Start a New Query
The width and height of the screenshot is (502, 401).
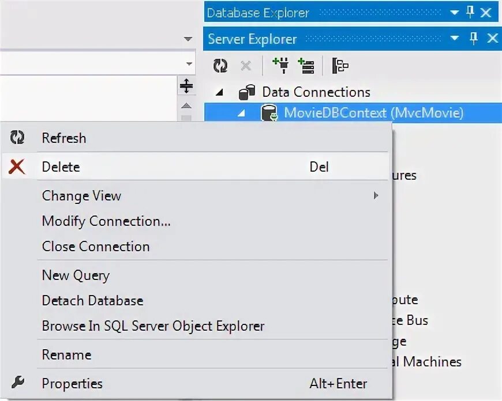pos(197,275)
